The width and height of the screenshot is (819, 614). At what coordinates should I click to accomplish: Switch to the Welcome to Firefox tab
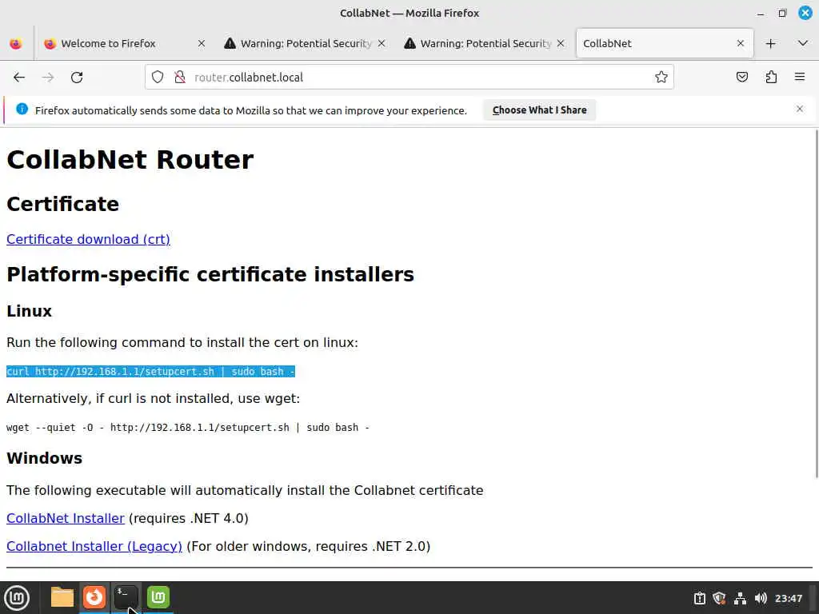point(124,43)
